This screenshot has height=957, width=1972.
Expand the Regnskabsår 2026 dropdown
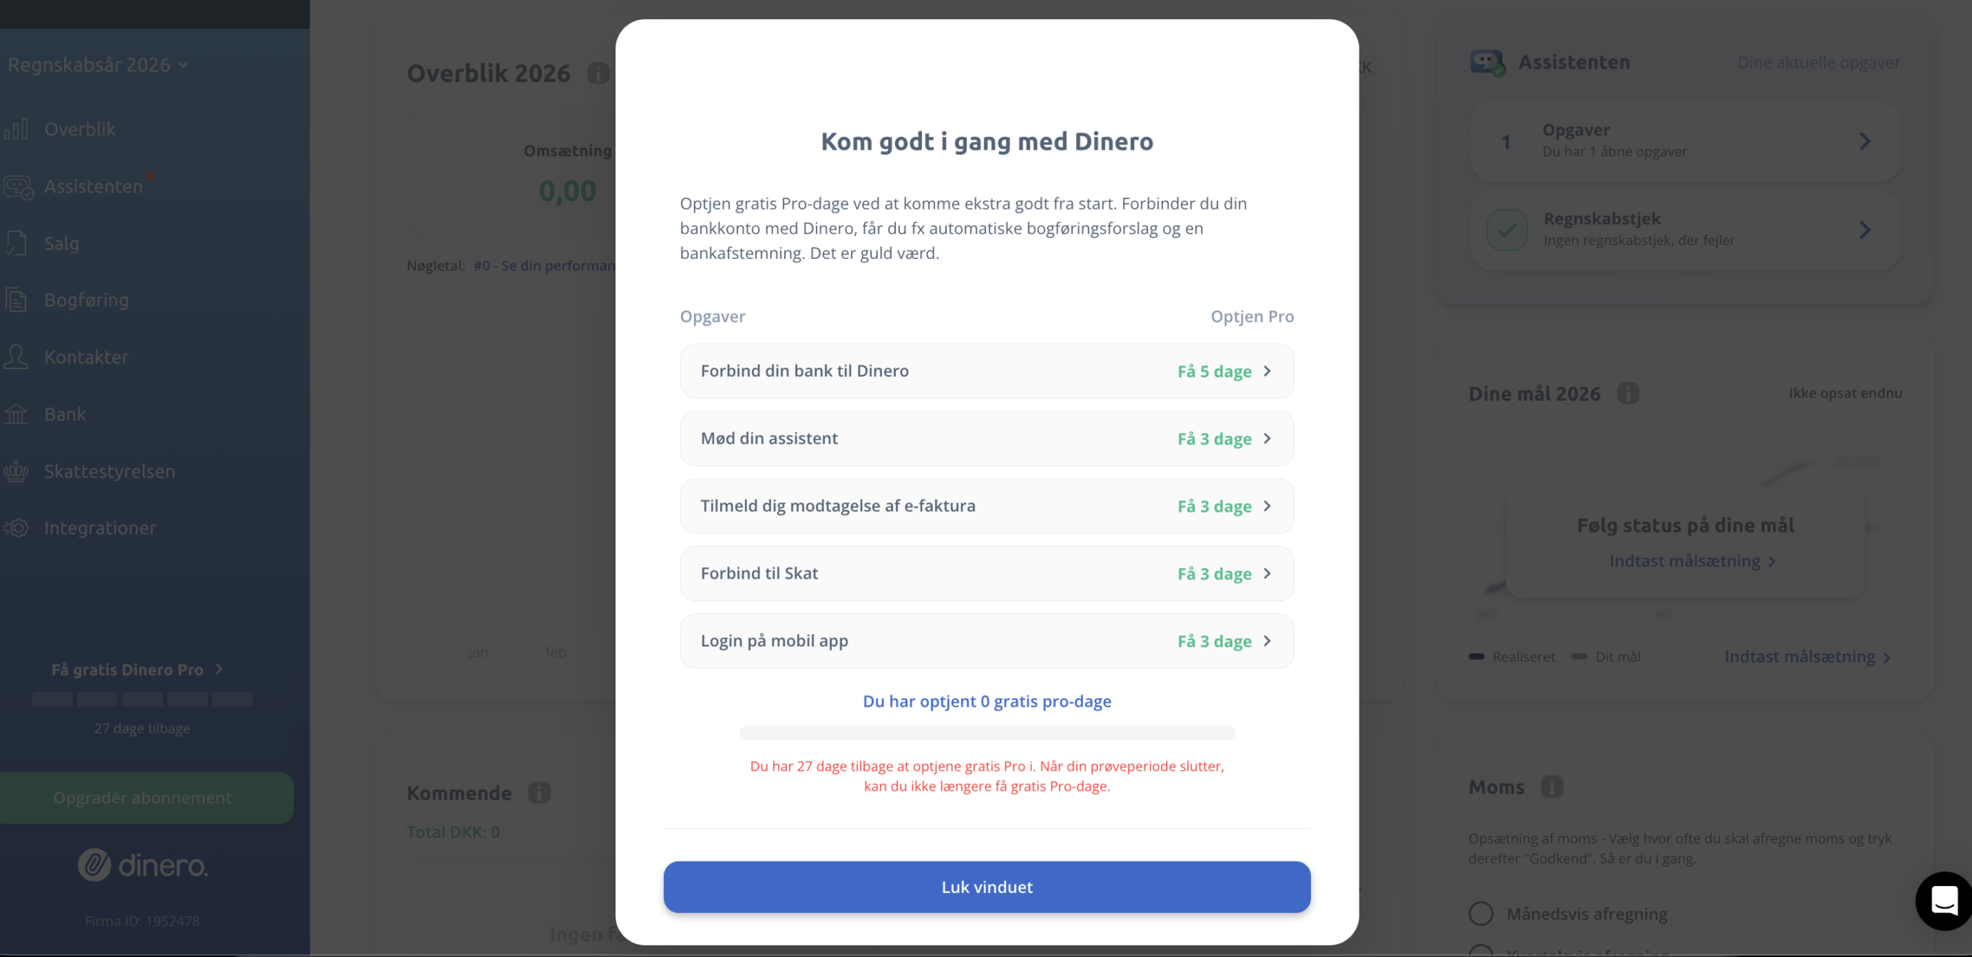click(98, 65)
